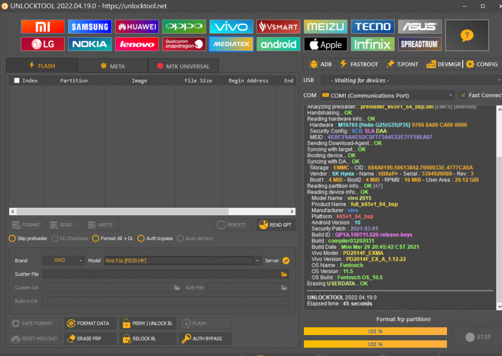Open the Lenovo brand section
The image size is (502, 356).
(137, 44)
